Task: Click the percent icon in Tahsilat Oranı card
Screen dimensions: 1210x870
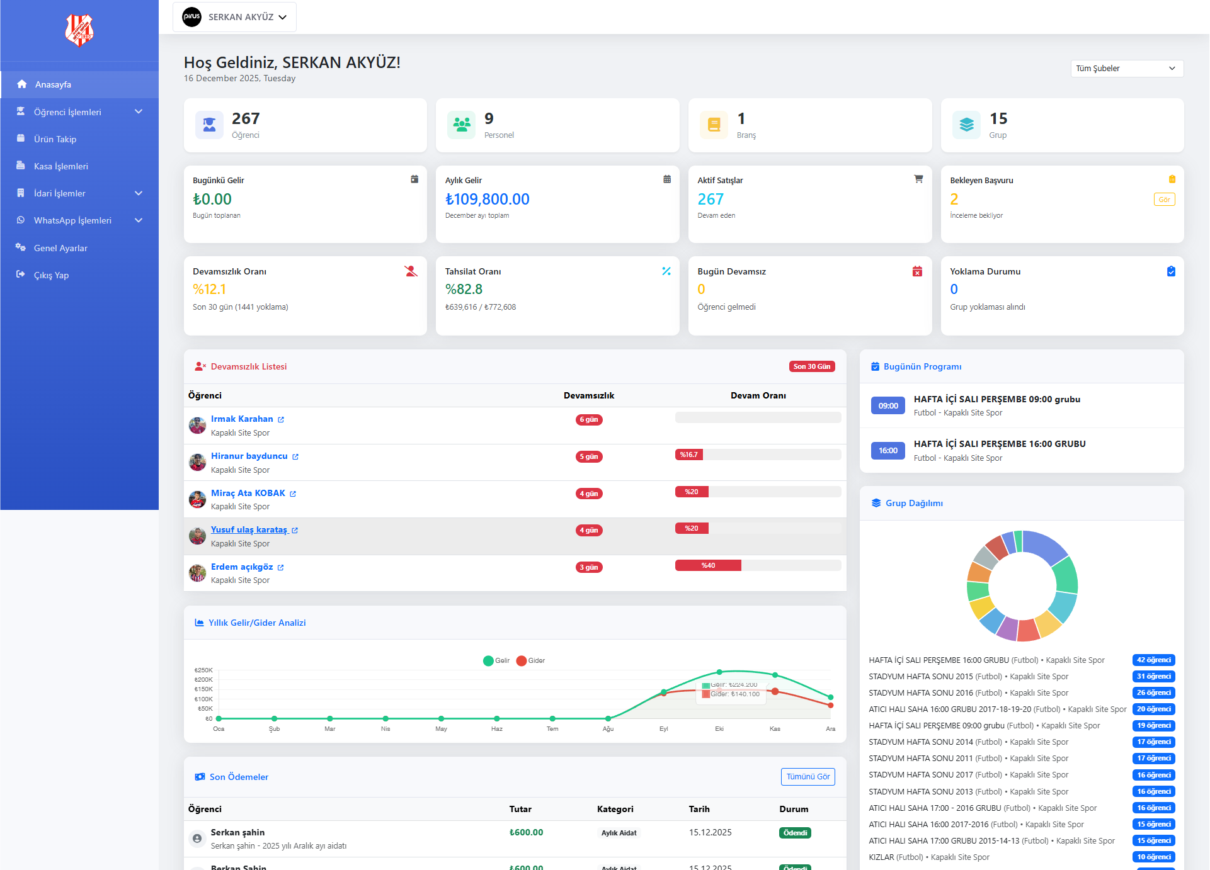Action: [x=666, y=271]
